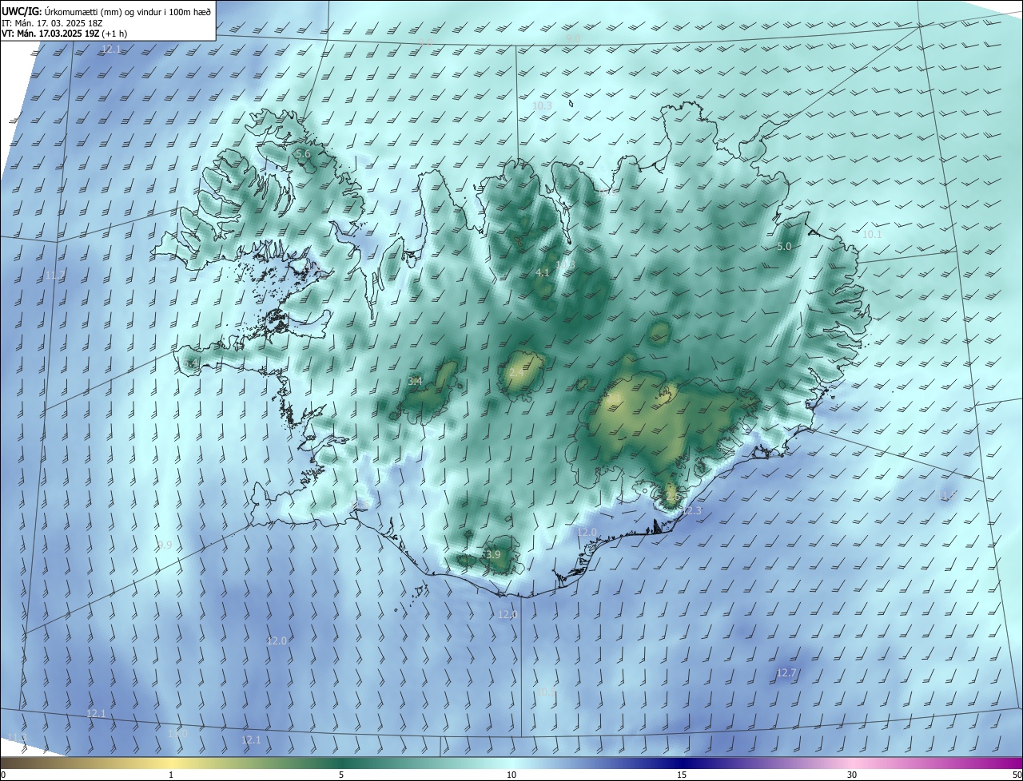The width and height of the screenshot is (1023, 781).
Task: Click the '10.1' value off the east coast
Action: [x=872, y=235]
